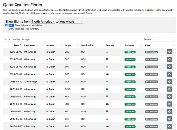Screen dimensions: 177x130
Task: Click info button for IAH 2026-05-10 flight
Action: tap(169, 119)
